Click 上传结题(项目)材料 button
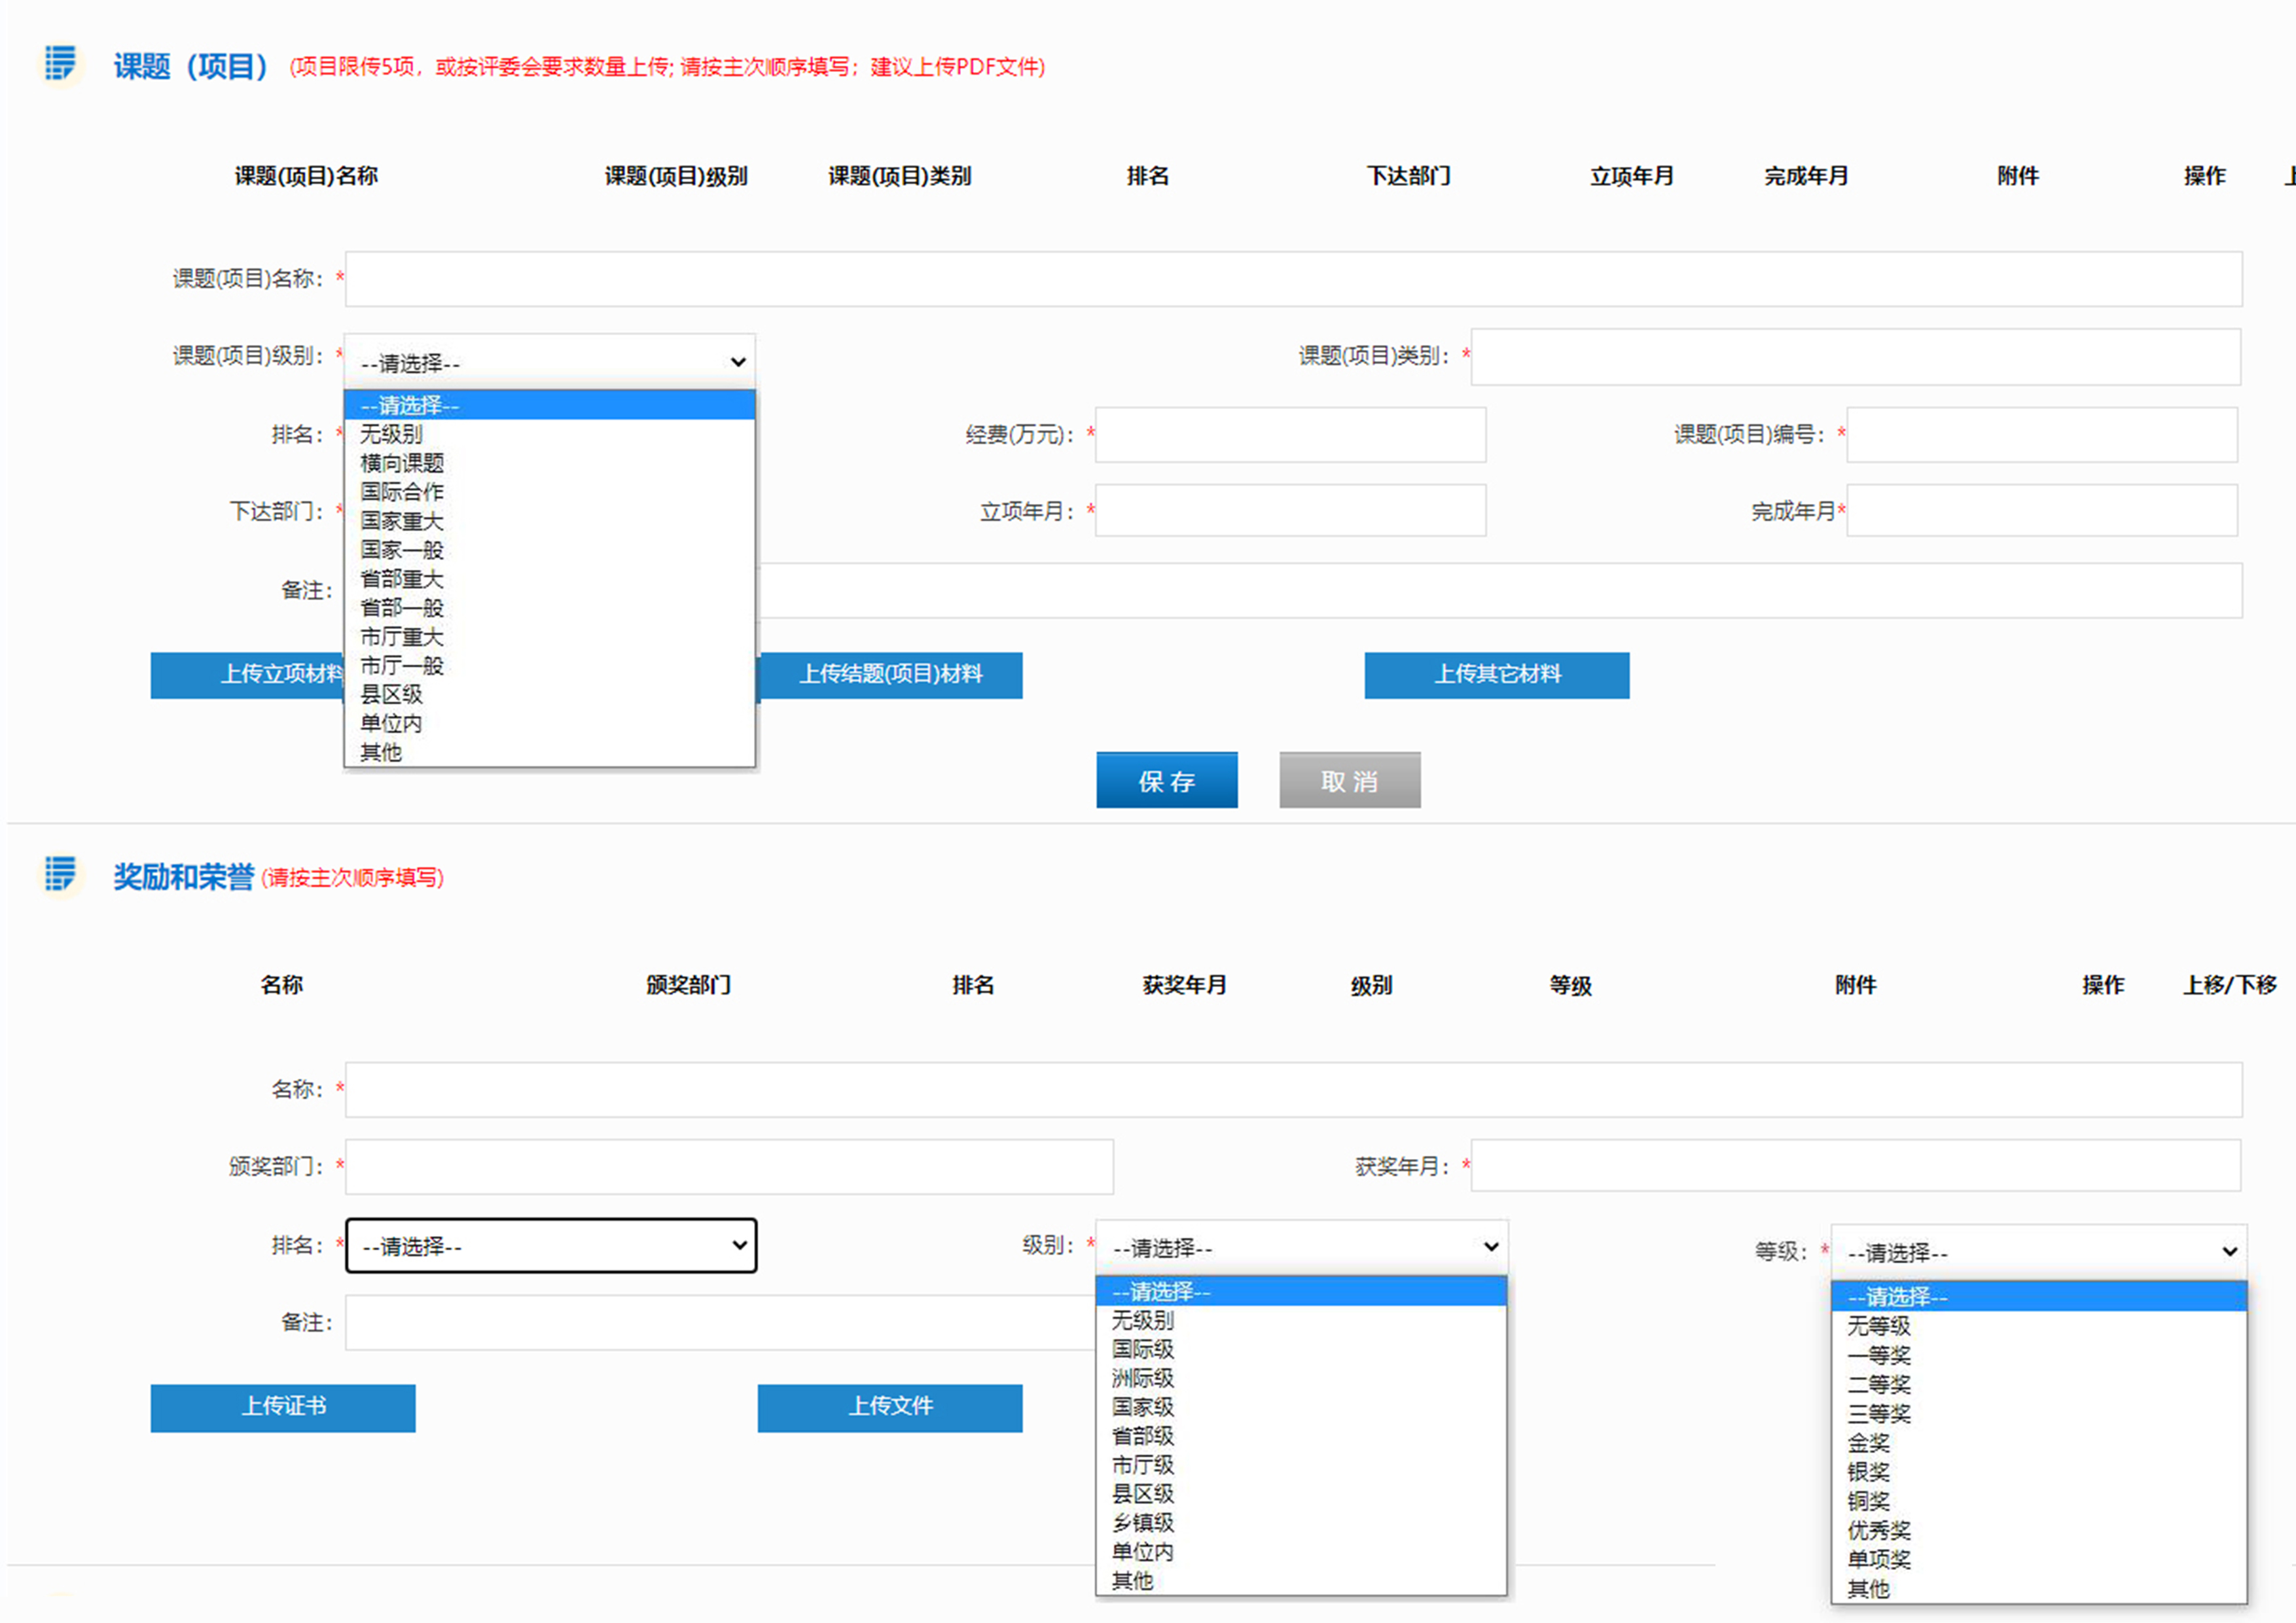 (890, 675)
